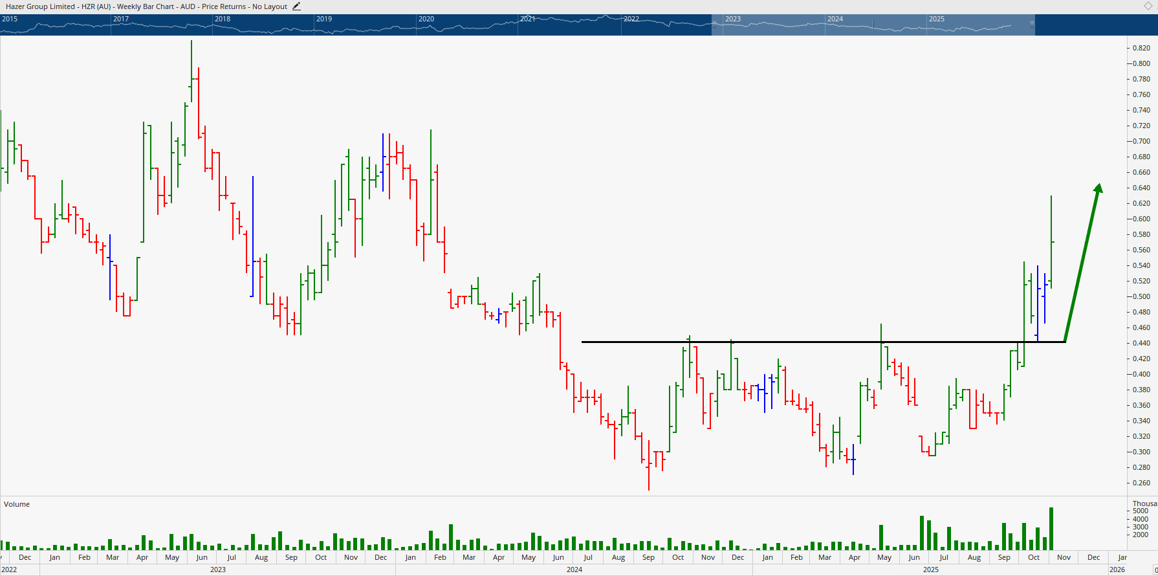Image resolution: width=1158 pixels, height=576 pixels.
Task: Click the chart title 'Hazer Group Limited - HZR (AU)'
Action: click(x=58, y=6)
